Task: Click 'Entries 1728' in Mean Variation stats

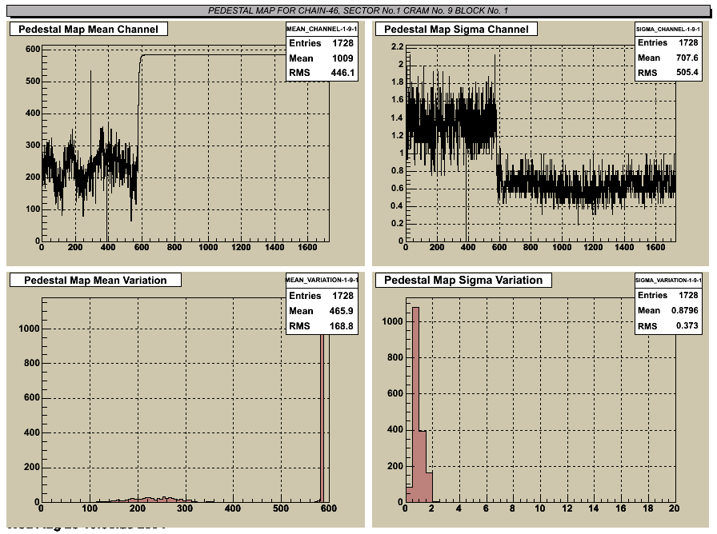Action: coord(322,296)
